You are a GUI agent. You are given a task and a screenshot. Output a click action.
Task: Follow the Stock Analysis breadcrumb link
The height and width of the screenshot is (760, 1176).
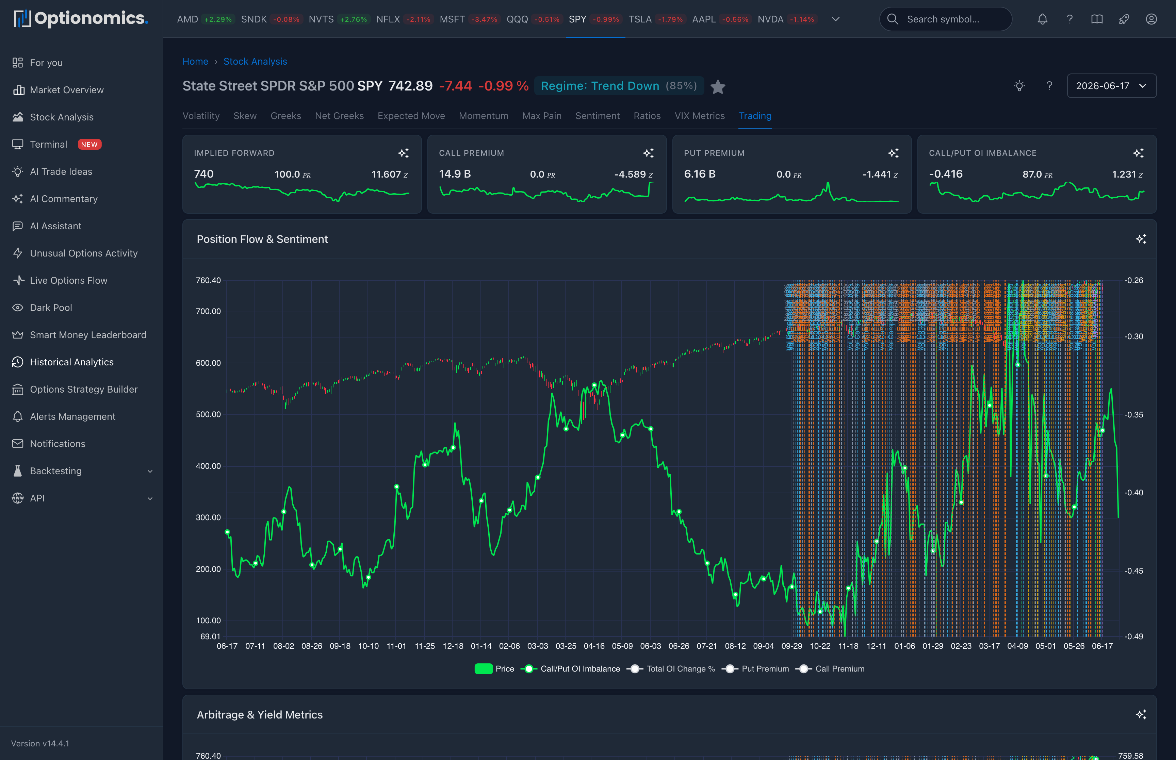pyautogui.click(x=255, y=62)
